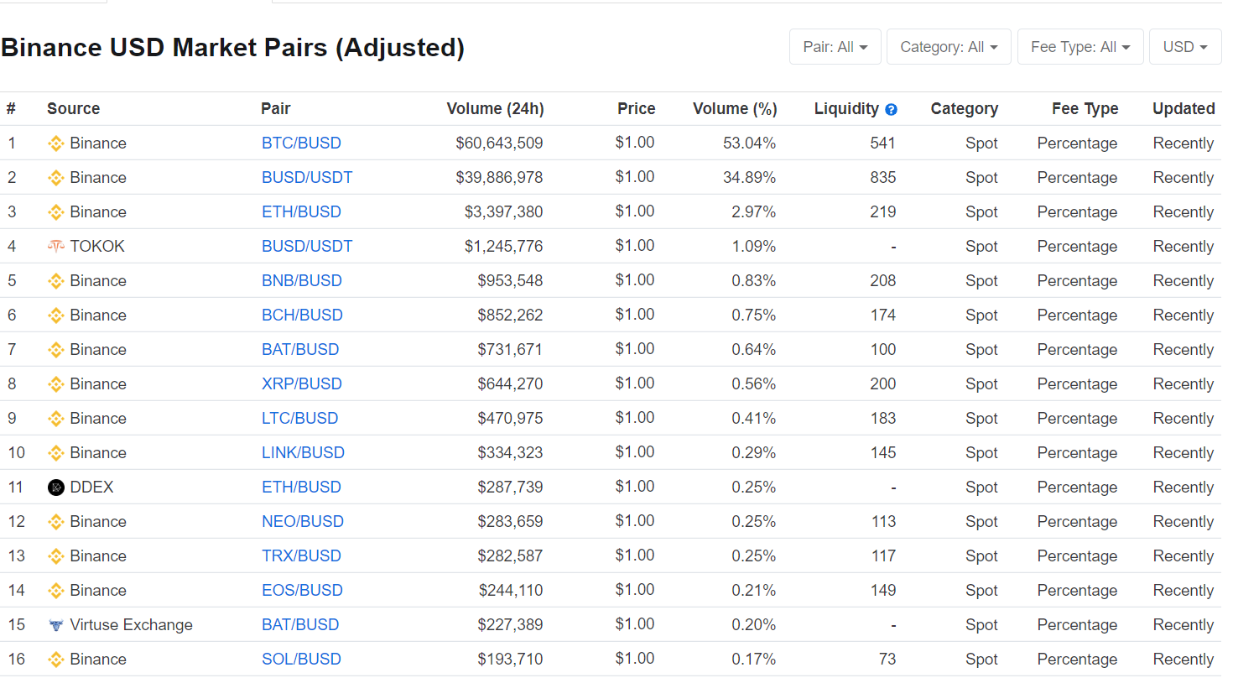This screenshot has width=1233, height=678.
Task: Click Binance logo in TRX/BUSD row
Action: pyautogui.click(x=56, y=556)
